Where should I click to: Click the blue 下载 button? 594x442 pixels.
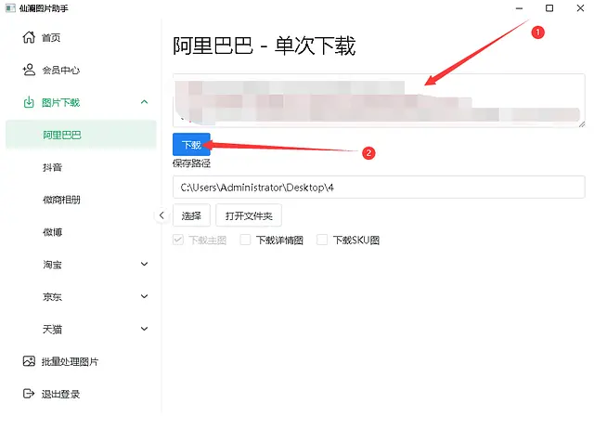(191, 145)
